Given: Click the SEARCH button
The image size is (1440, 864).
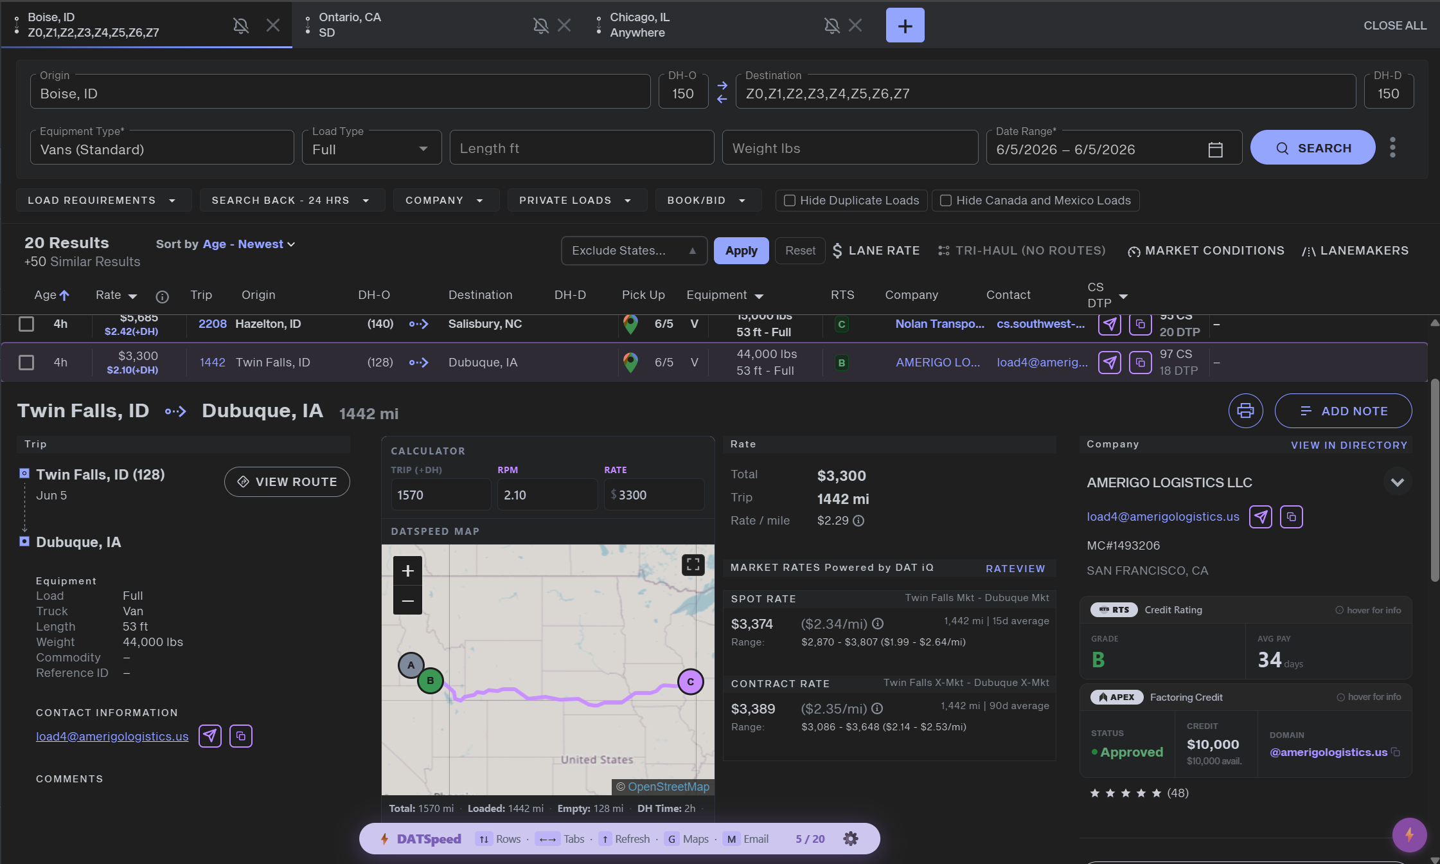Looking at the screenshot, I should coord(1313,148).
